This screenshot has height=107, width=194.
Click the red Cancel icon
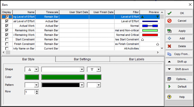[x=170, y=21]
